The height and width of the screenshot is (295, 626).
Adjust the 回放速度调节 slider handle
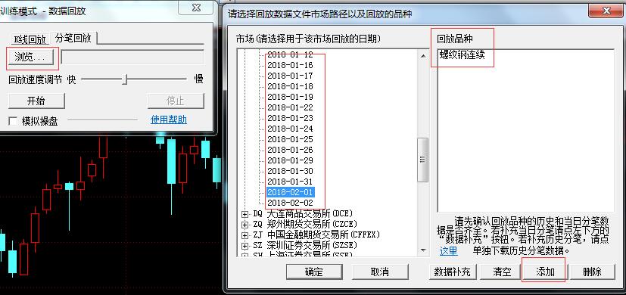(125, 79)
